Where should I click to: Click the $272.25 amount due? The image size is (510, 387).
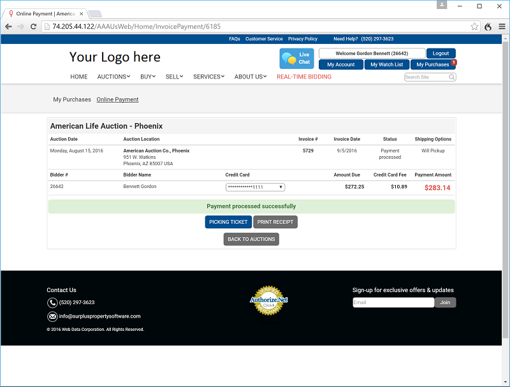coord(354,187)
